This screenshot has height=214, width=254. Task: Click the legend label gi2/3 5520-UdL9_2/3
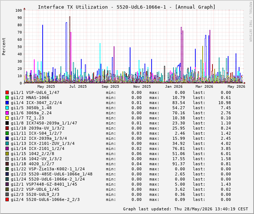click(x=35, y=194)
